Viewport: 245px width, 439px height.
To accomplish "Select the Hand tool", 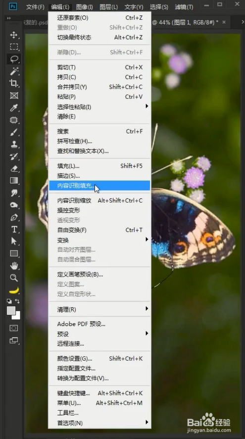I will click(14, 266).
